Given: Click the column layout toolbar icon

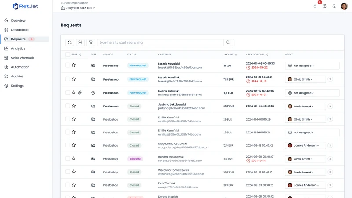Looking at the screenshot, I should pyautogui.click(x=80, y=42).
